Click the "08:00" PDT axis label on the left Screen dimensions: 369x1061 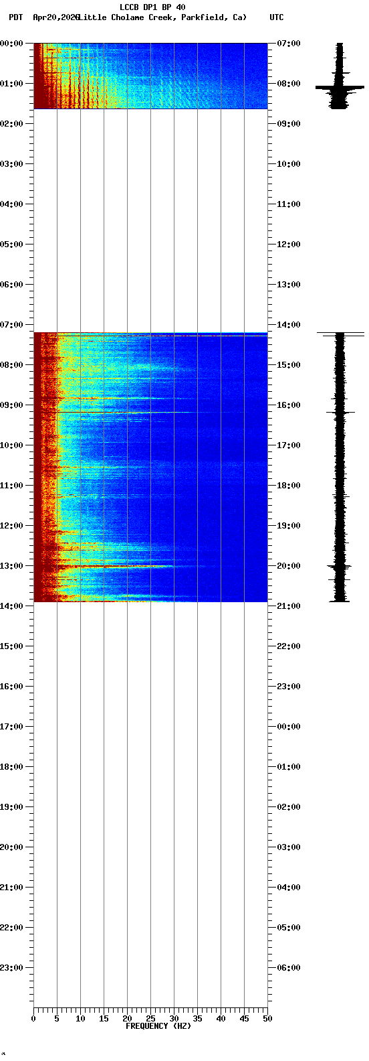pyautogui.click(x=12, y=365)
